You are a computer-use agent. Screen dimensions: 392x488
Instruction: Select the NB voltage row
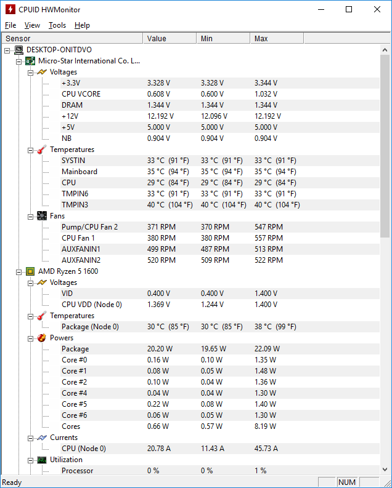point(220,138)
